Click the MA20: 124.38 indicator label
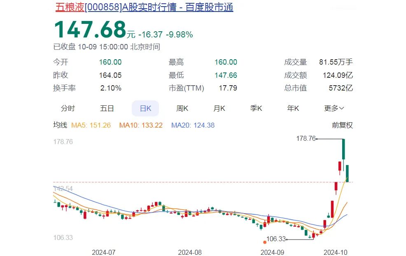Screen dimensions: 406x256 click(193, 125)
